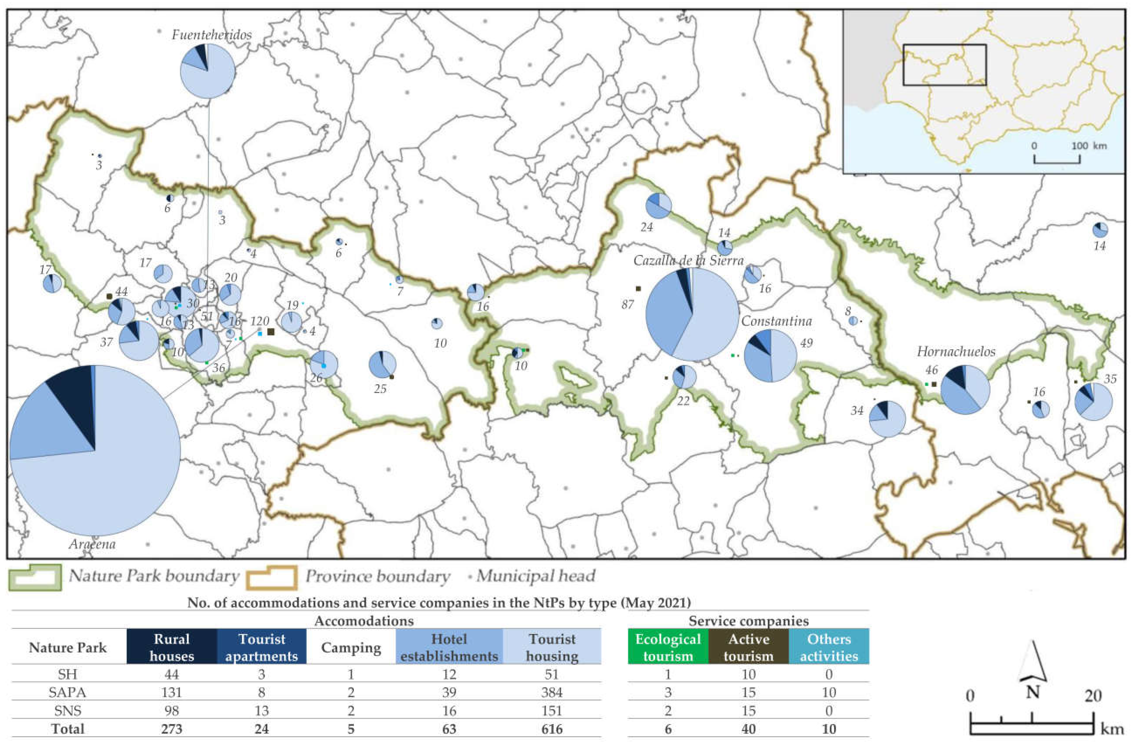This screenshot has width=1133, height=749.
Task: Click the Constantina pie chart
Action: [770, 355]
